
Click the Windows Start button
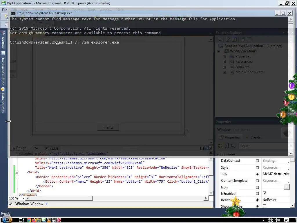click(x=7, y=220)
